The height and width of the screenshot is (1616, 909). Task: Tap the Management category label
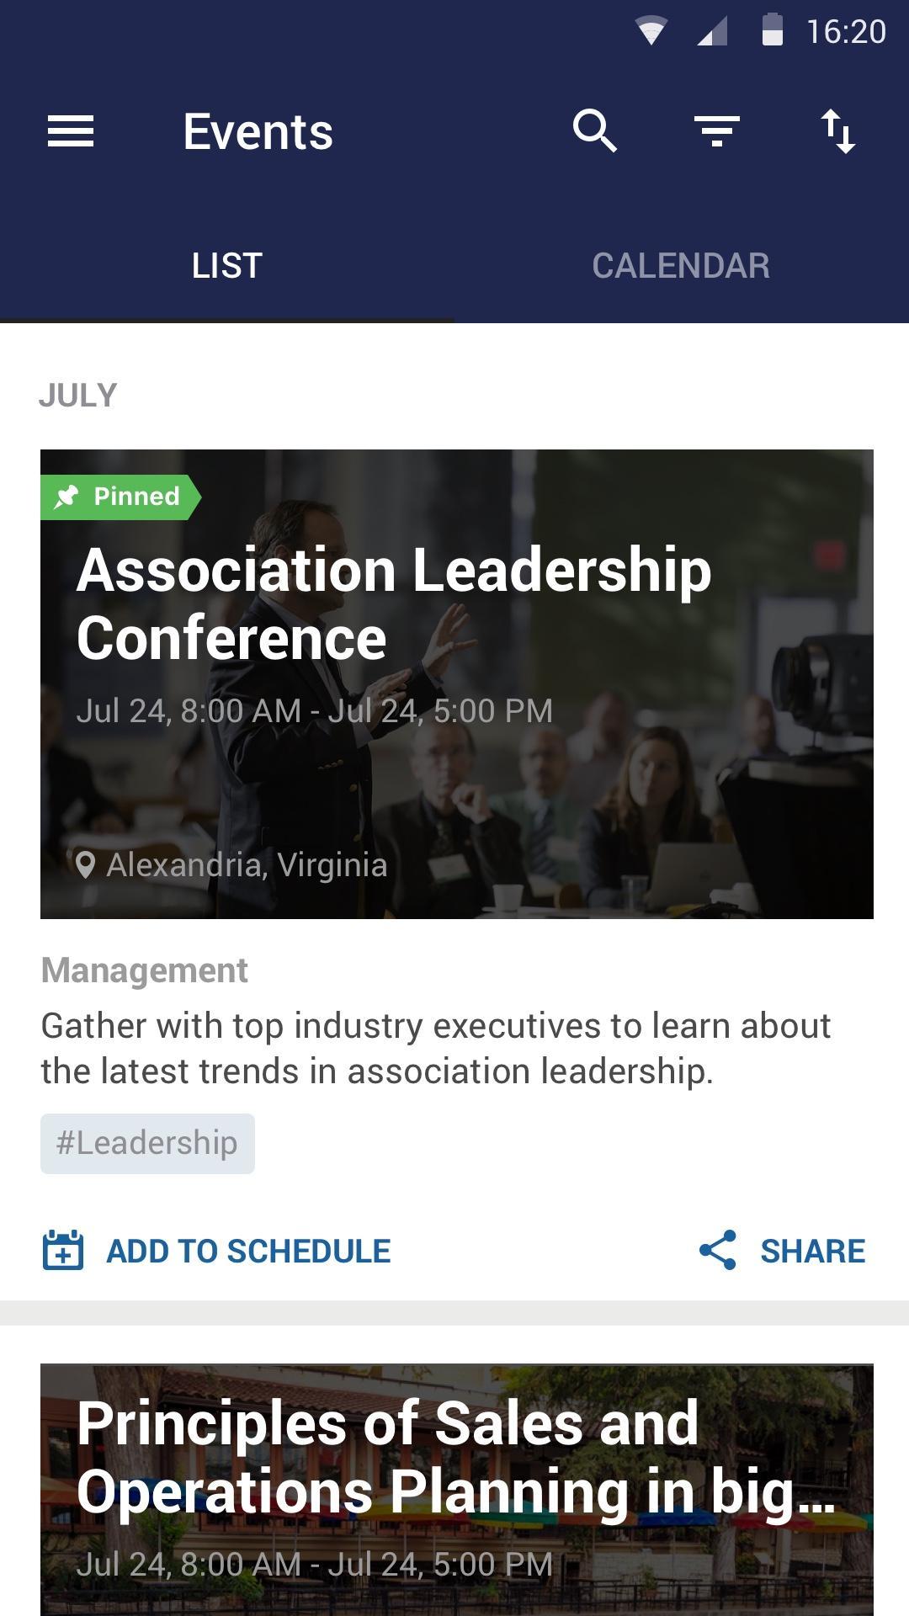point(144,970)
